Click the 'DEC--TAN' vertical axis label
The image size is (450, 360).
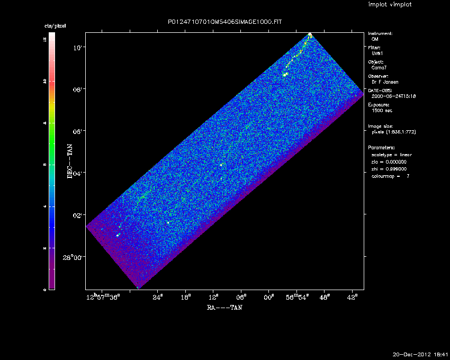(70, 161)
